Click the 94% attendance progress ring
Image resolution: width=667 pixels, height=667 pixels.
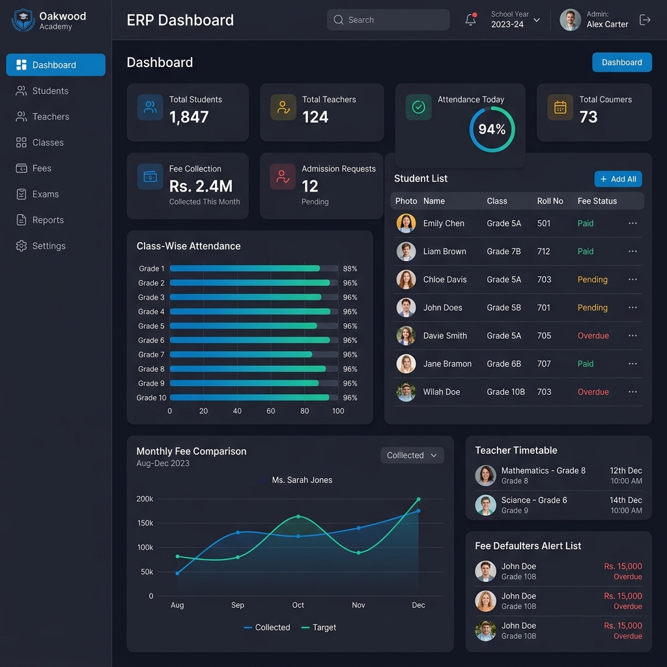click(492, 130)
